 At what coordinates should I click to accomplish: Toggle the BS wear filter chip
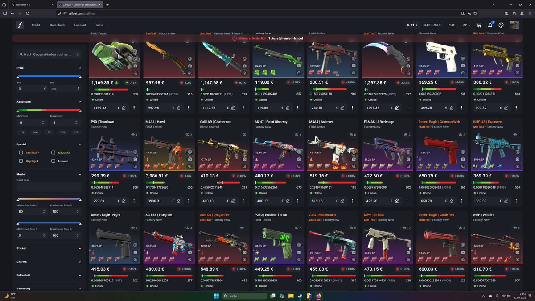pyautogui.click(x=76, y=132)
